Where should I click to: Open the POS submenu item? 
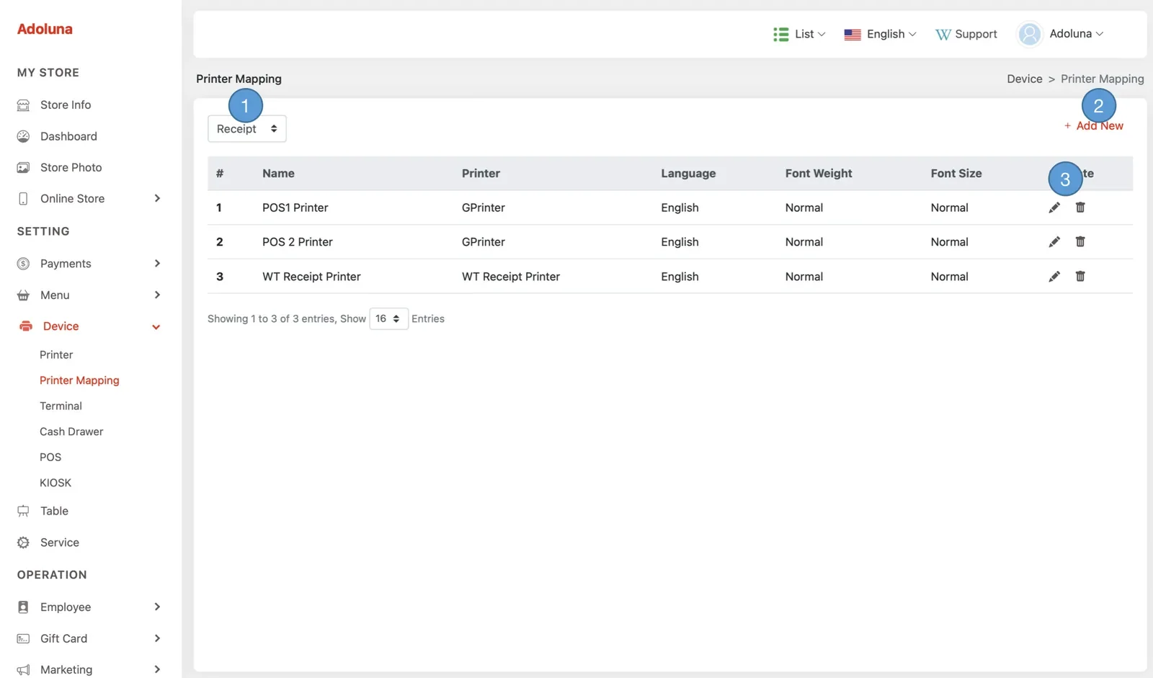pos(50,458)
